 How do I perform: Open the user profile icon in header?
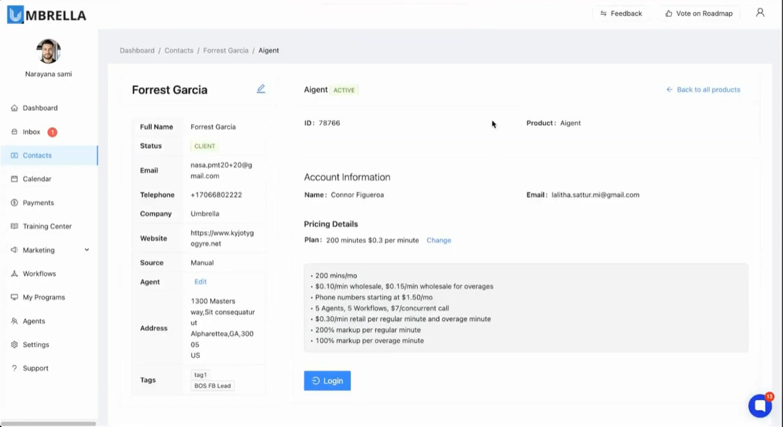tap(760, 13)
